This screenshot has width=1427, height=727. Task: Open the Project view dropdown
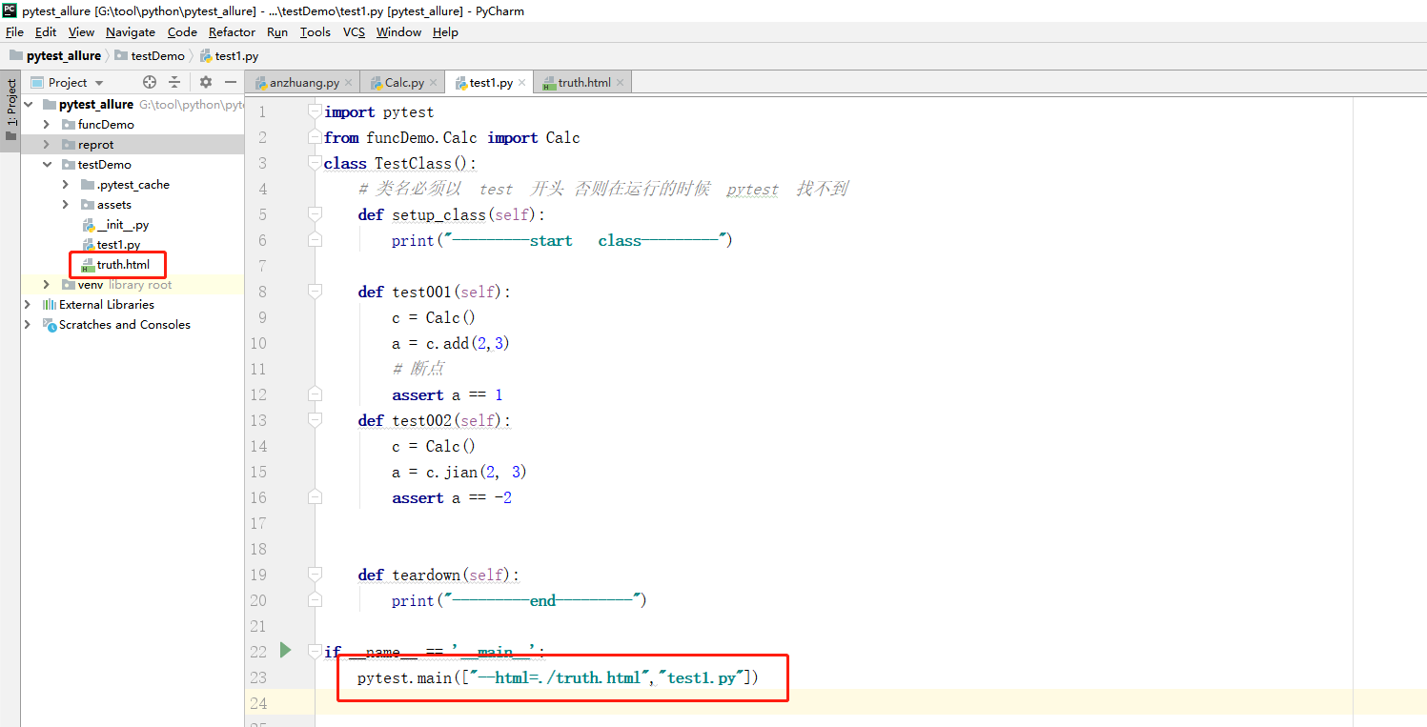coord(68,83)
